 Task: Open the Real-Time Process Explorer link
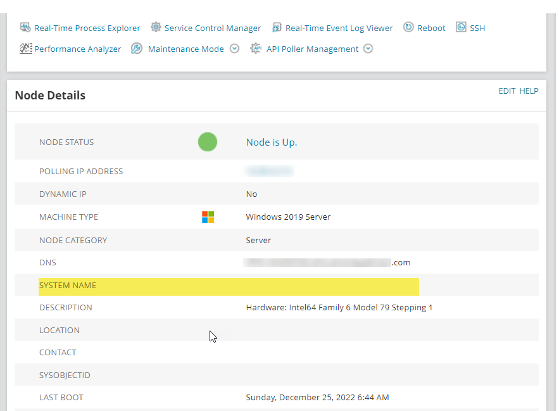click(x=87, y=28)
